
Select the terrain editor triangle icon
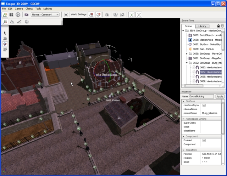(12, 22)
